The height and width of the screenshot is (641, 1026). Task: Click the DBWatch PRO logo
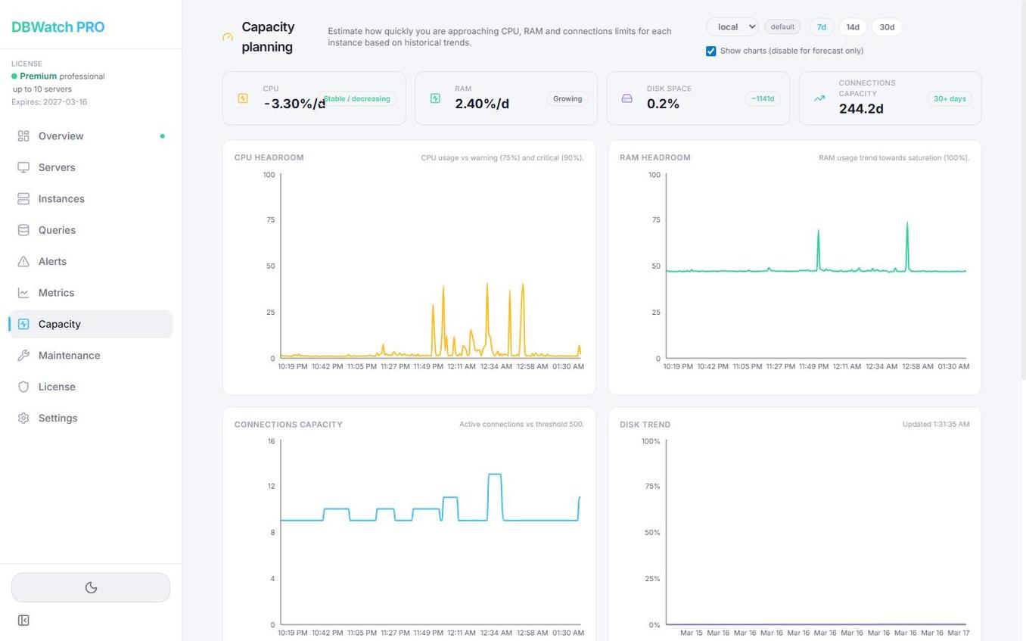pos(58,26)
